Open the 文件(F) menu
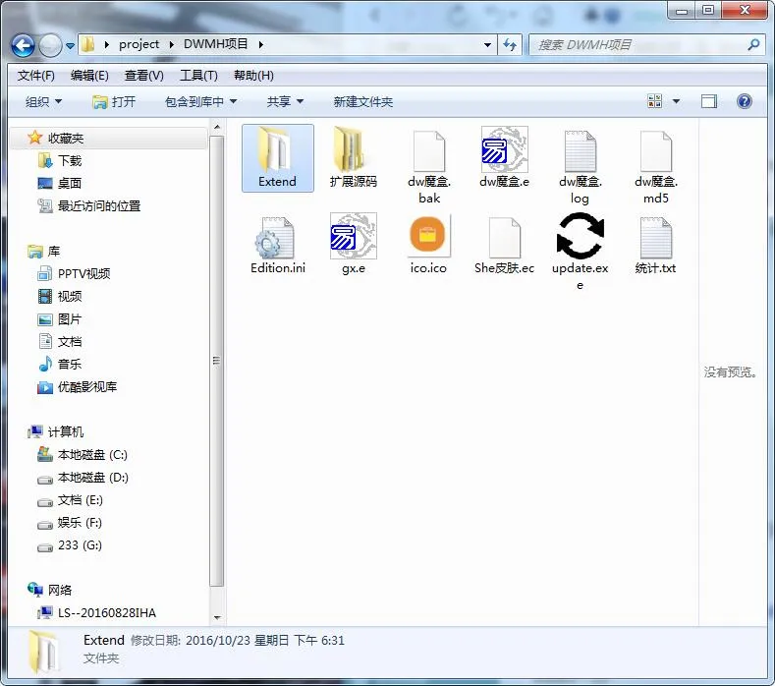Viewport: 775px width, 686px height. pos(36,75)
